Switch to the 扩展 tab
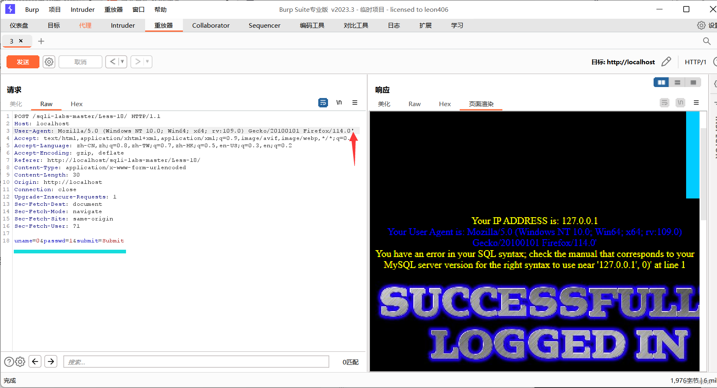Screen dimensions: 717x388 click(x=426, y=25)
